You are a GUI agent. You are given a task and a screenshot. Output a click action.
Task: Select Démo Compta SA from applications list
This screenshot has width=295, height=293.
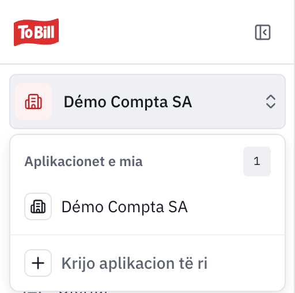(x=147, y=206)
